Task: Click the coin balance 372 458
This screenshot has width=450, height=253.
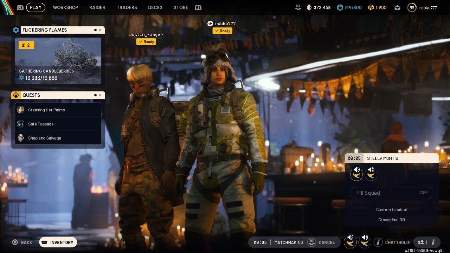Action: [x=319, y=7]
